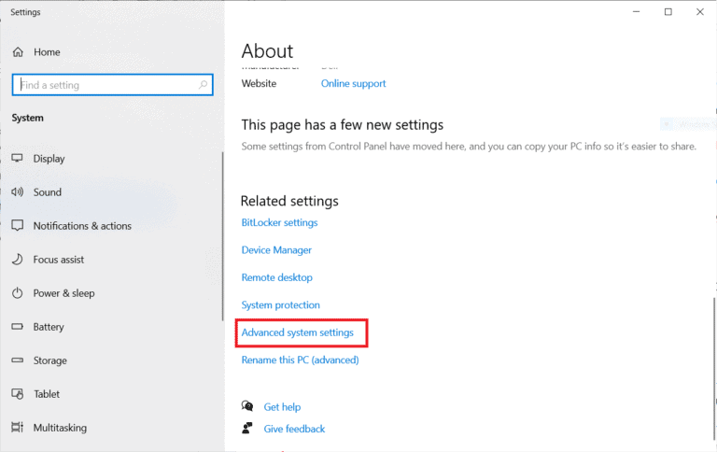Click the search magnifier icon
The height and width of the screenshot is (452, 717).
click(203, 85)
